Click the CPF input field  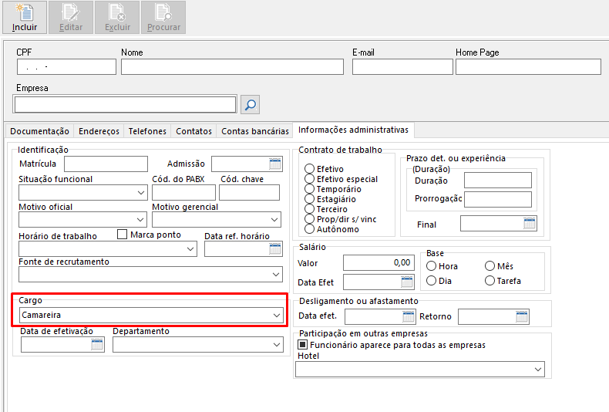pos(66,67)
